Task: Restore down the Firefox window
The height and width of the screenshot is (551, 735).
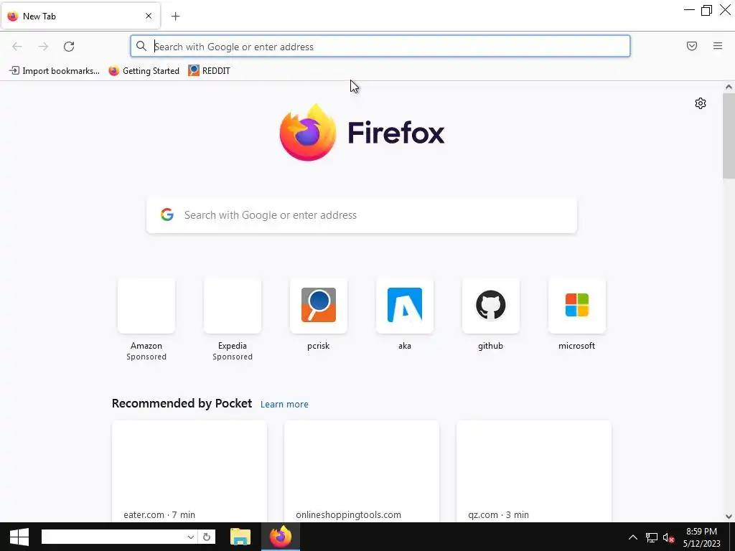Action: (706, 10)
